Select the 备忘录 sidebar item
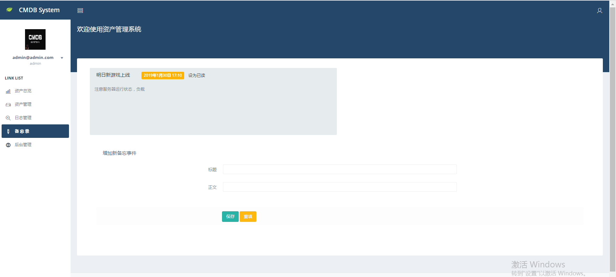 [x=35, y=131]
